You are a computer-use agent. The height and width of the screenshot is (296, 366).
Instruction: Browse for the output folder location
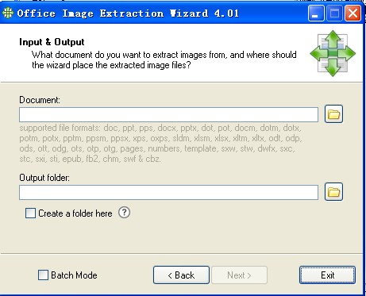pyautogui.click(x=333, y=192)
